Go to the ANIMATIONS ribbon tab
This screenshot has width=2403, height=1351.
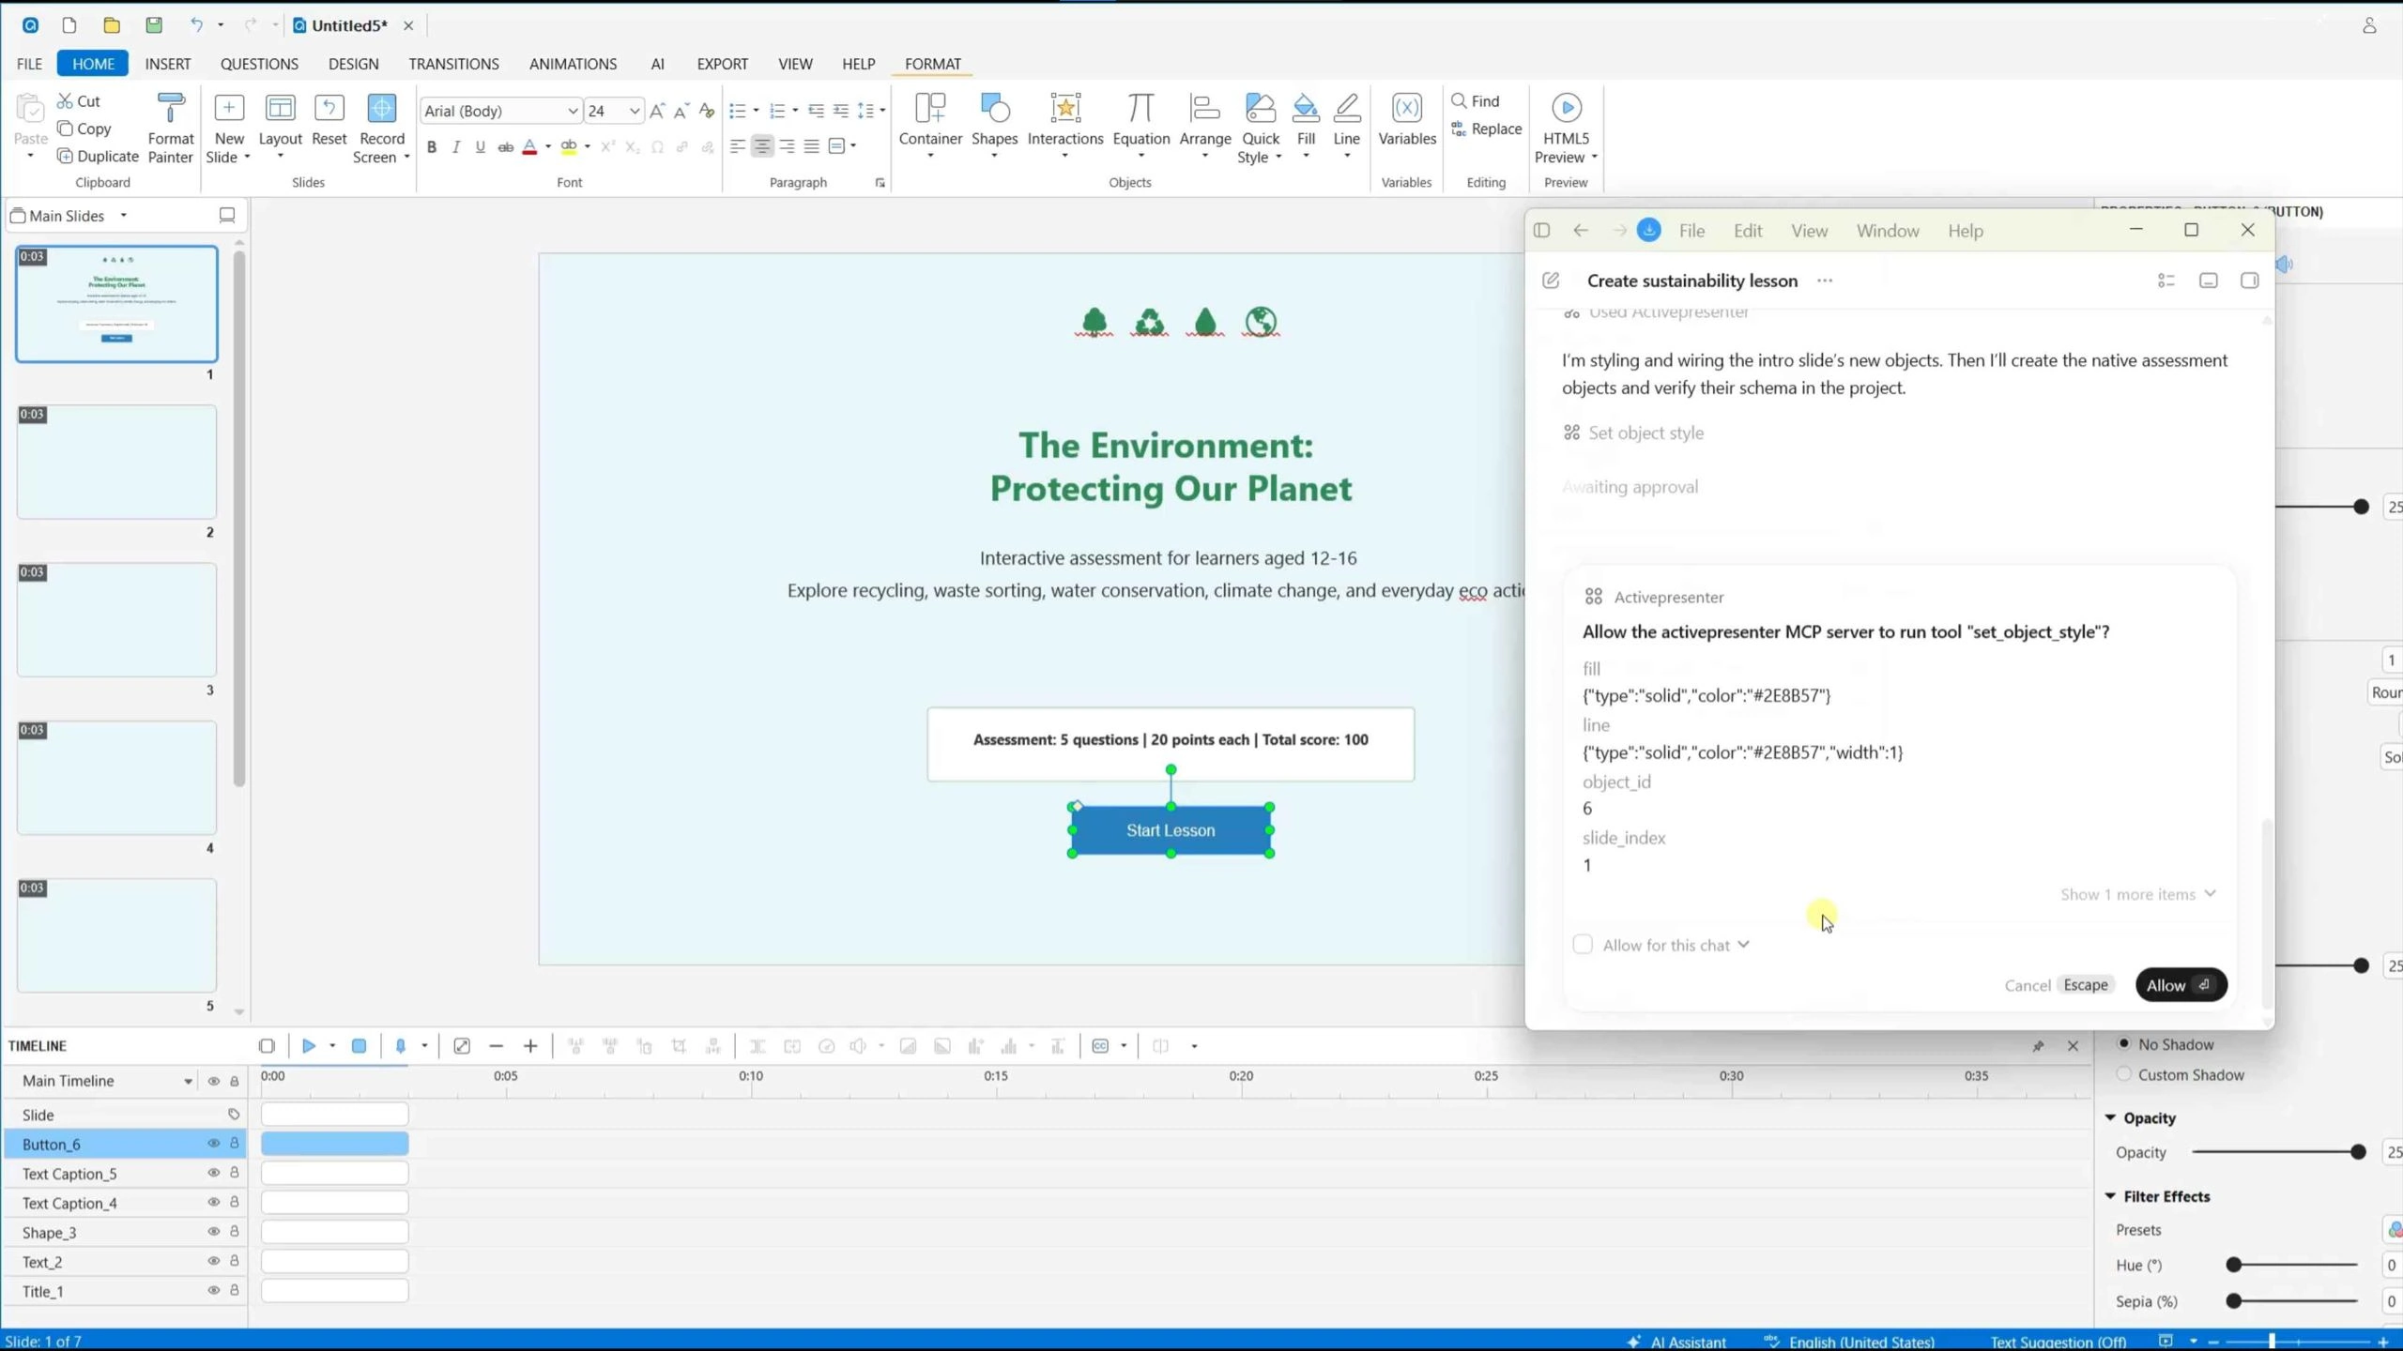(x=573, y=64)
